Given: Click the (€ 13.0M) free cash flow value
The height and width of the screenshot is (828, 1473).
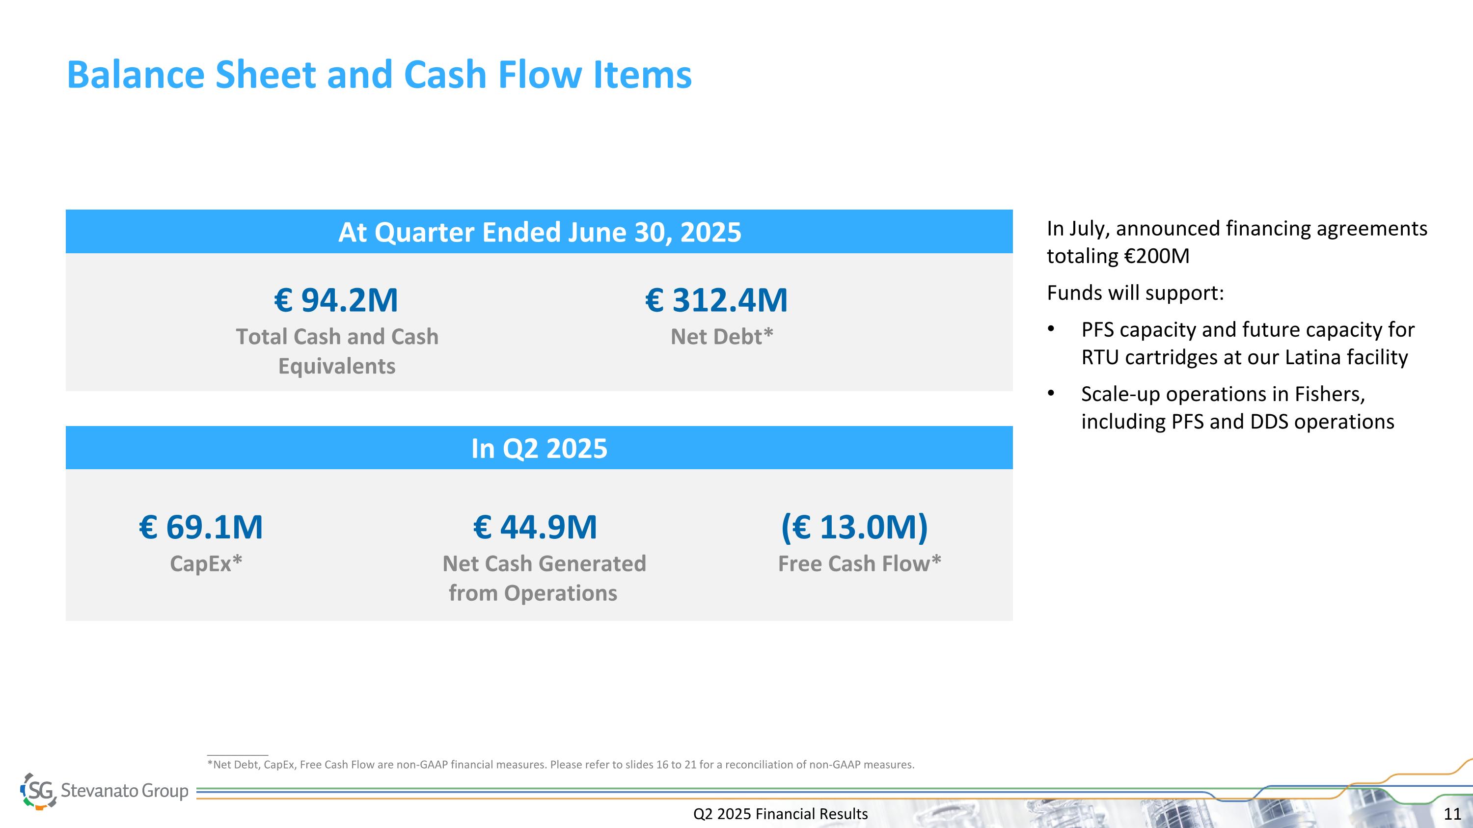Looking at the screenshot, I should (x=855, y=526).
